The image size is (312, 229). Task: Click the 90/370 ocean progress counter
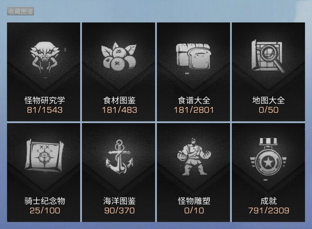[x=119, y=210]
